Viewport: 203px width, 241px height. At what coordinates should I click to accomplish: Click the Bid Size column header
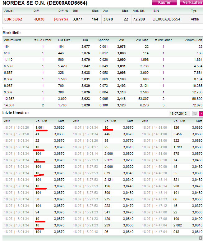click(x=64, y=40)
